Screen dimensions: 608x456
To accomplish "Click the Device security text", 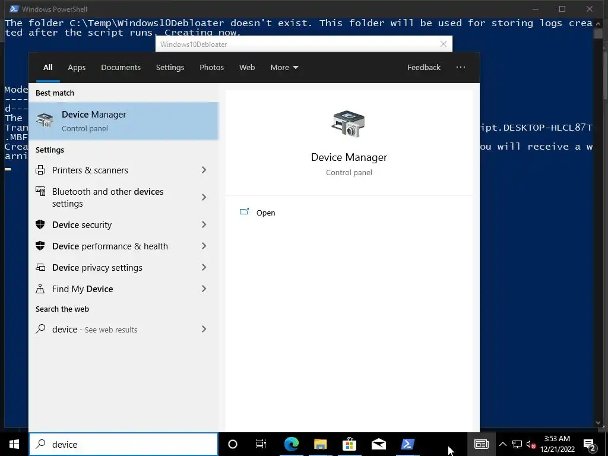I will pos(82,224).
